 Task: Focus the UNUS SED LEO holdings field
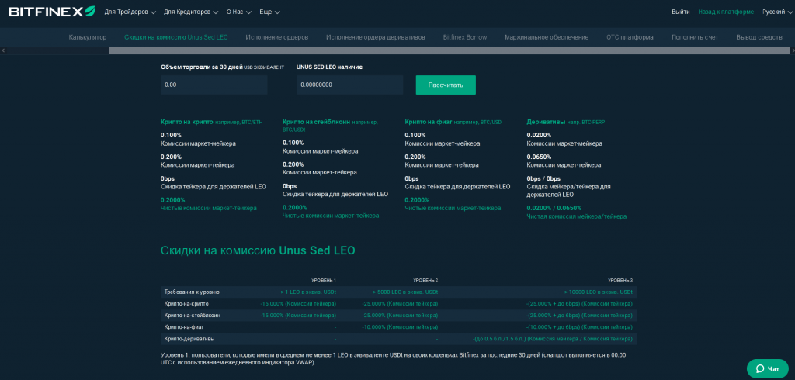[350, 85]
